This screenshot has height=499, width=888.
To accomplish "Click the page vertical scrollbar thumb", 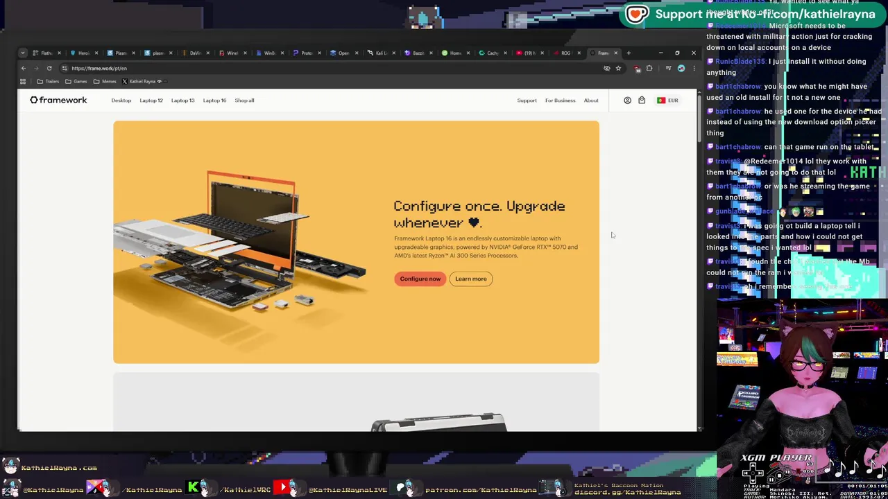I will pyautogui.click(x=699, y=119).
